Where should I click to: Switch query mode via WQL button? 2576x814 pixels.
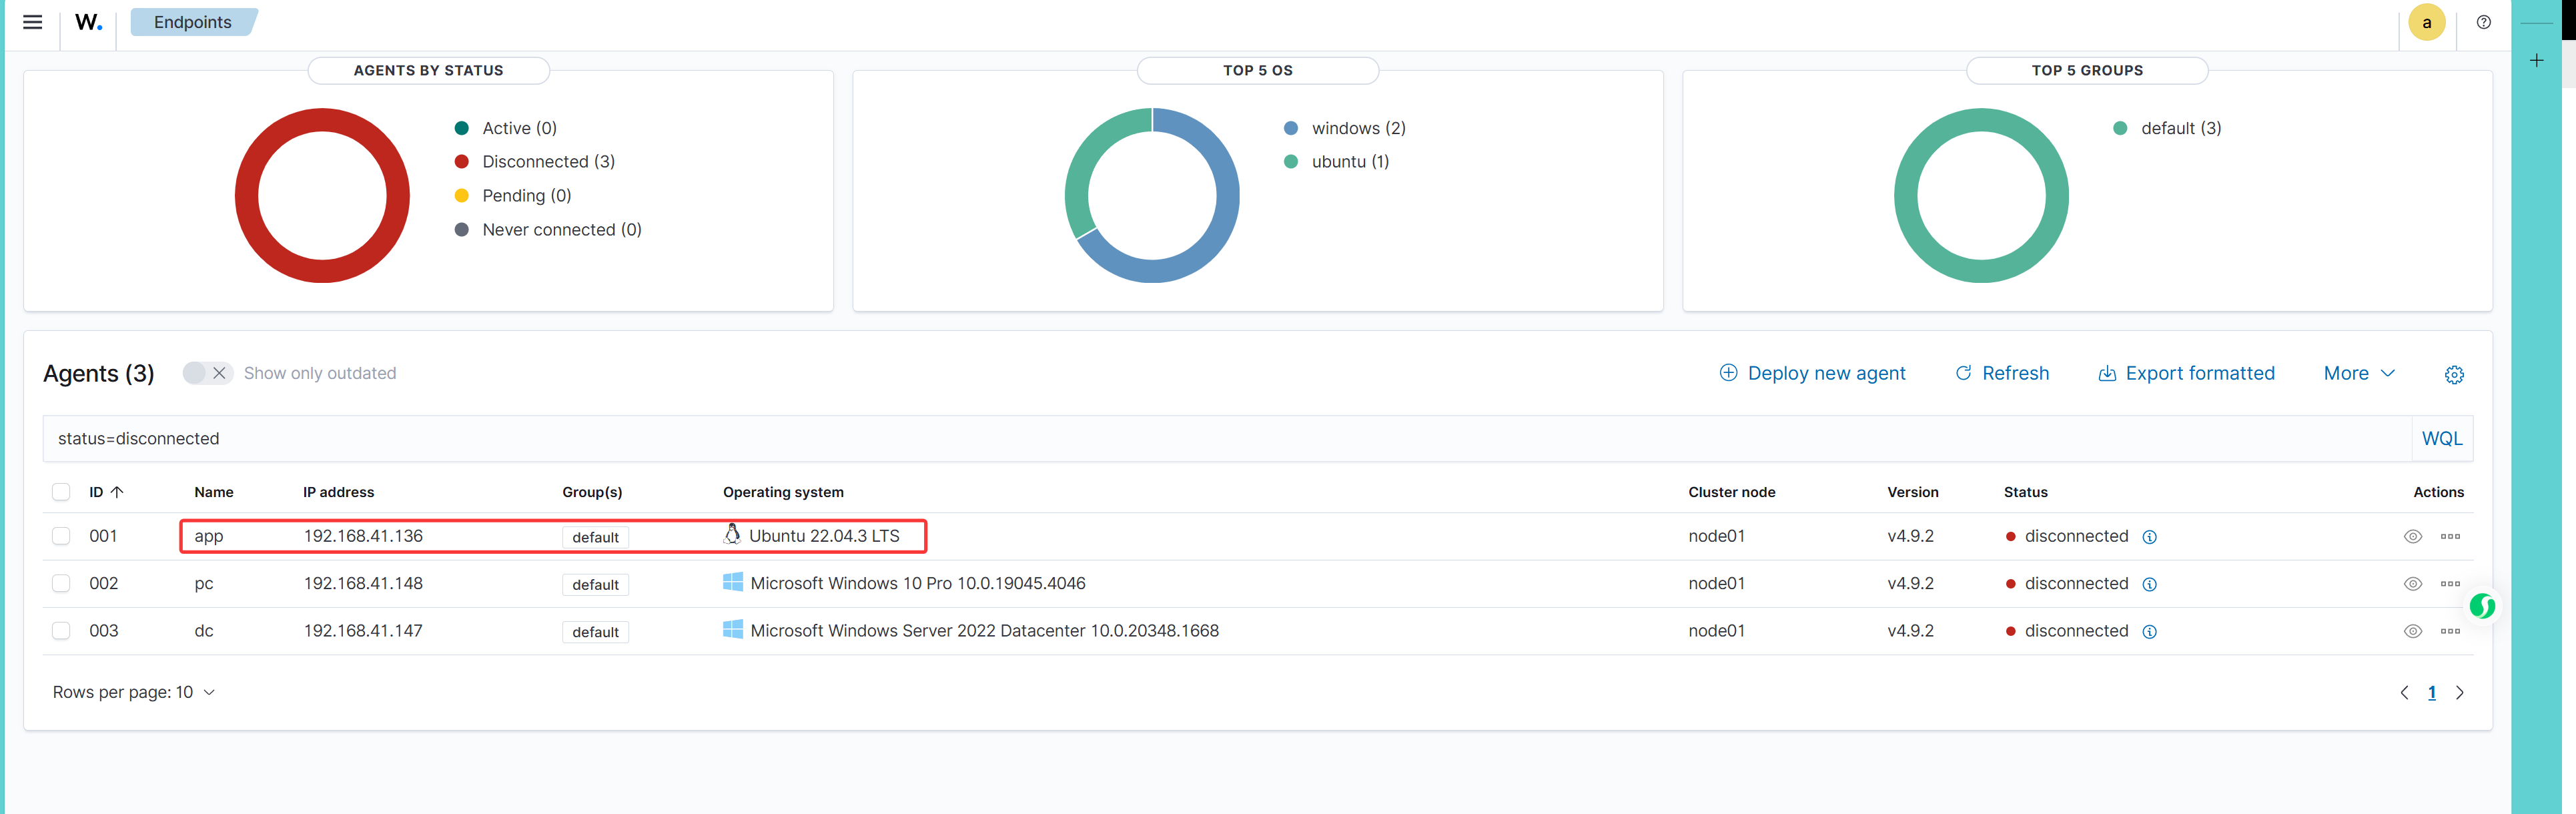click(2441, 439)
